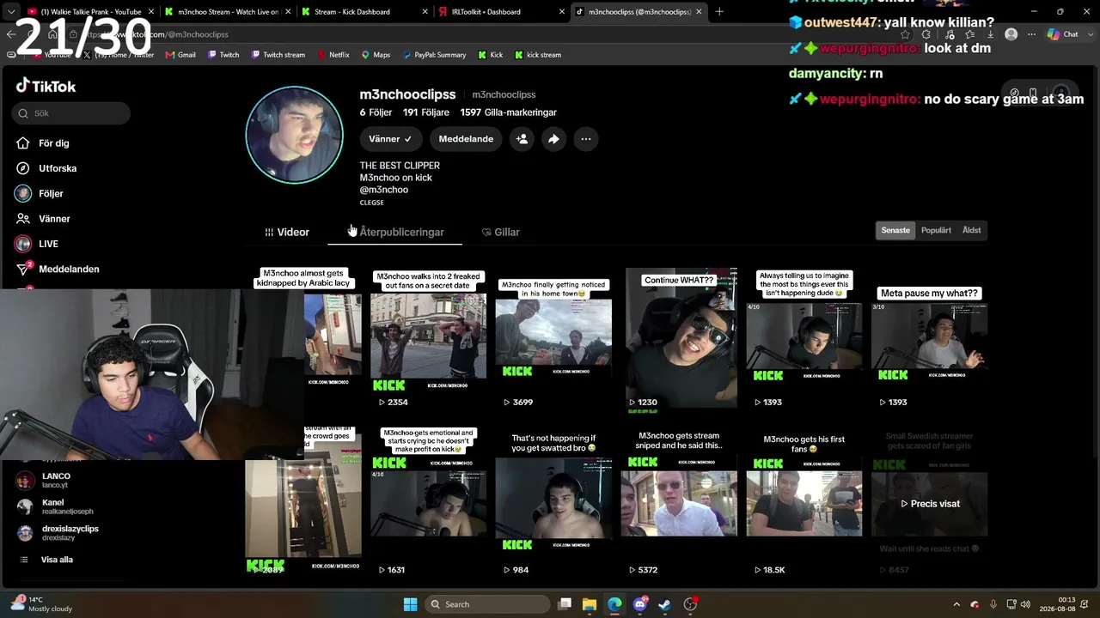The image size is (1100, 618).
Task: Open a new browser tab
Action: (x=719, y=12)
